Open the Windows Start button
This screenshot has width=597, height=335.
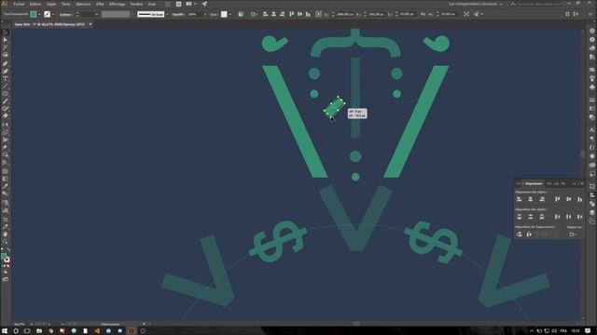5,331
